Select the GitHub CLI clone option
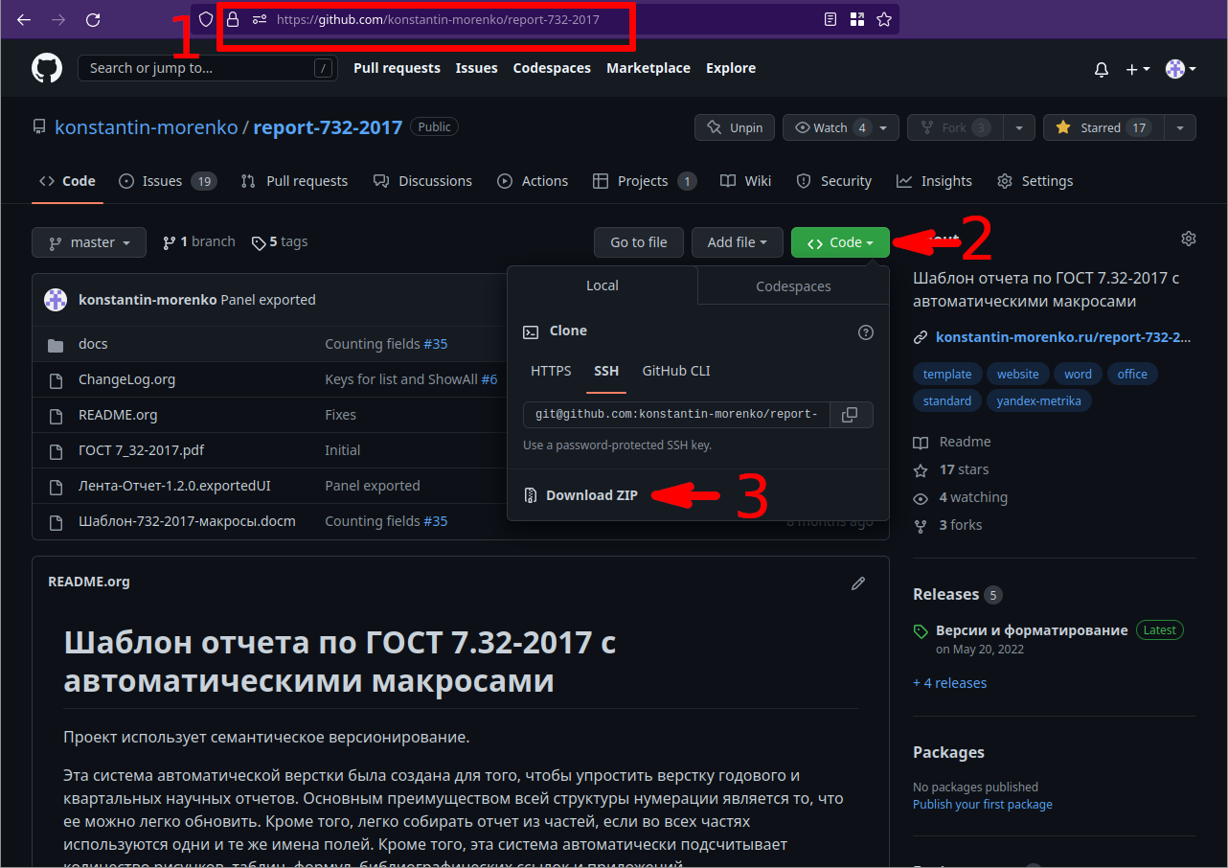1228x868 pixels. click(x=676, y=371)
